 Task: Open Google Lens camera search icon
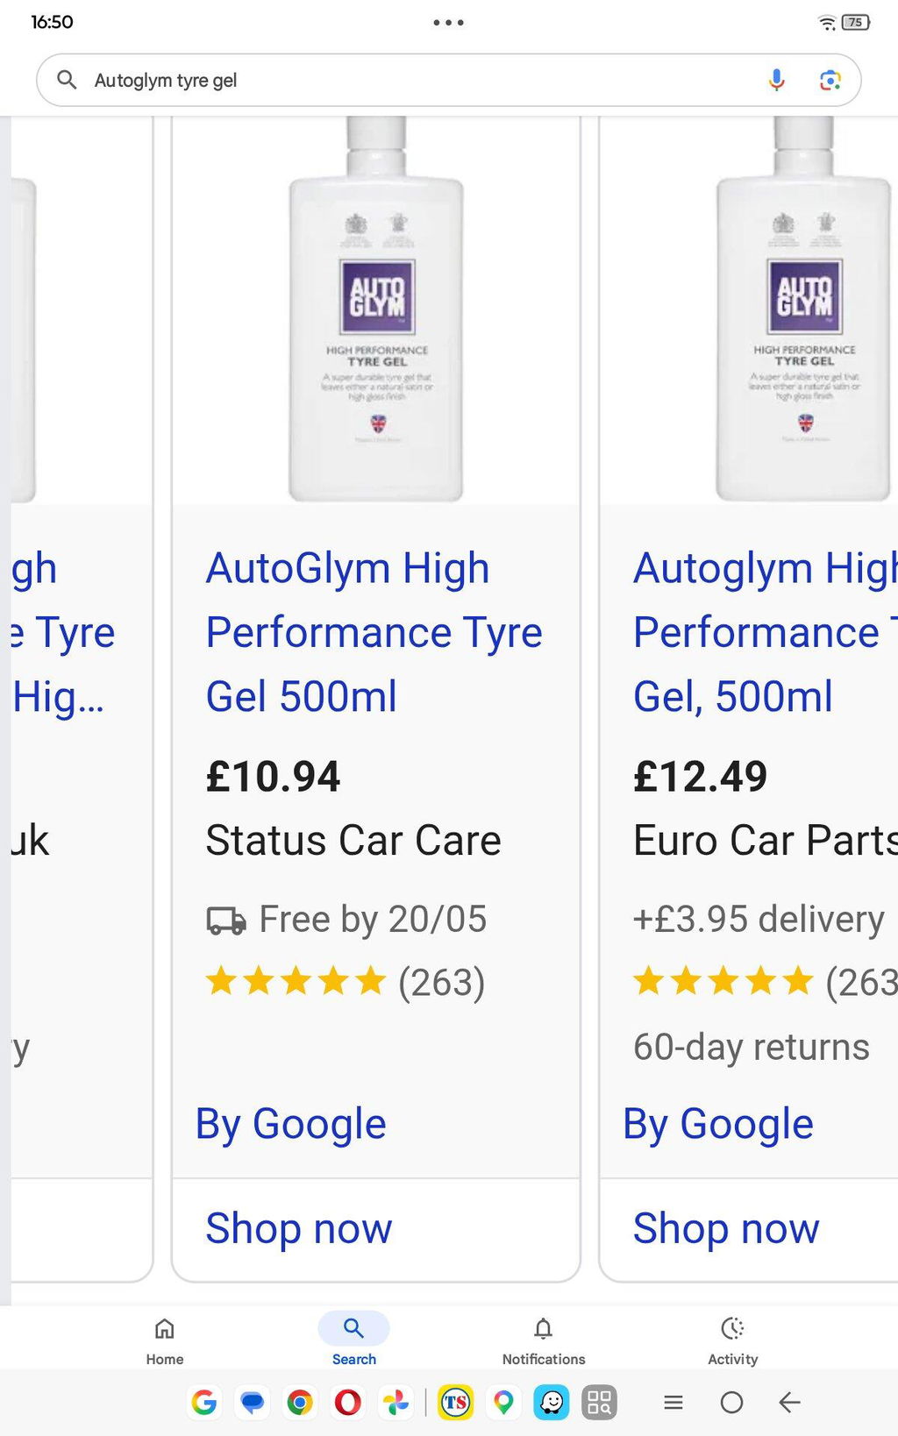pyautogui.click(x=830, y=80)
